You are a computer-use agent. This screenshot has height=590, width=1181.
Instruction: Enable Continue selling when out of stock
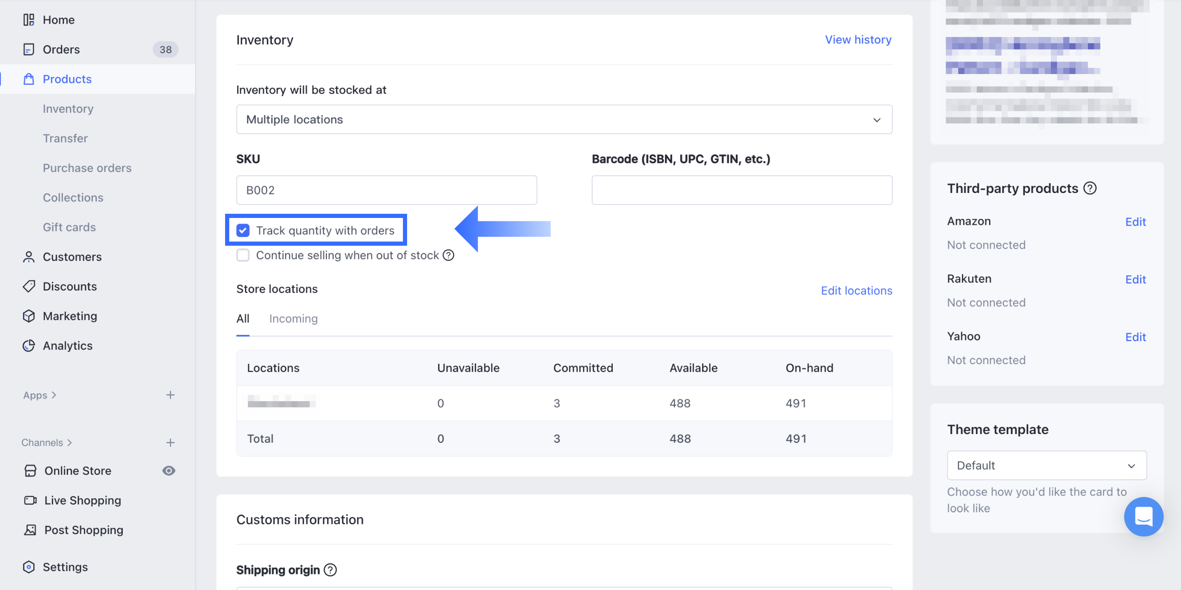point(243,255)
